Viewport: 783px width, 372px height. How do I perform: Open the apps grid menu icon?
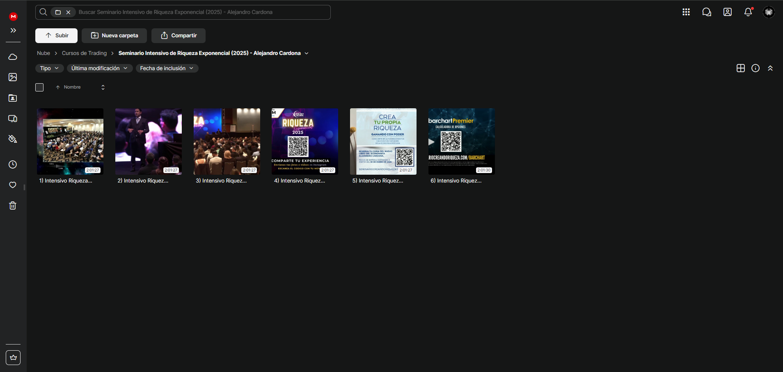(x=686, y=12)
